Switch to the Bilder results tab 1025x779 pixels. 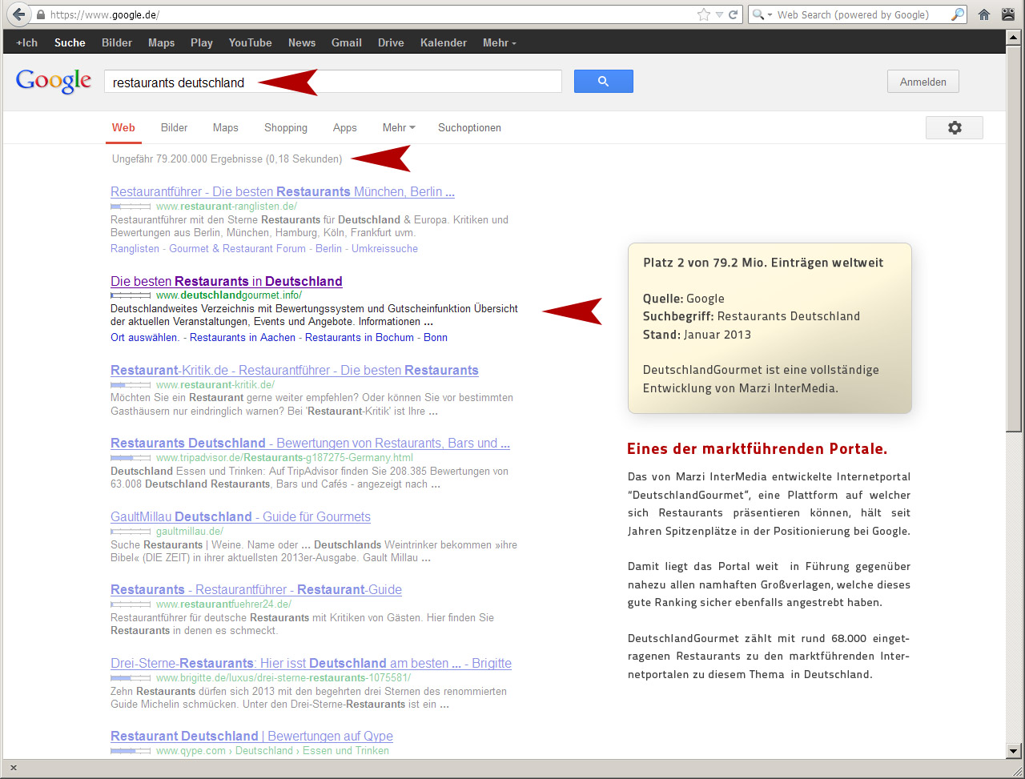(x=174, y=127)
